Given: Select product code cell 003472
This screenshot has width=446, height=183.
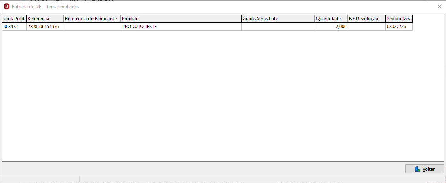Looking at the screenshot, I should point(14,27).
